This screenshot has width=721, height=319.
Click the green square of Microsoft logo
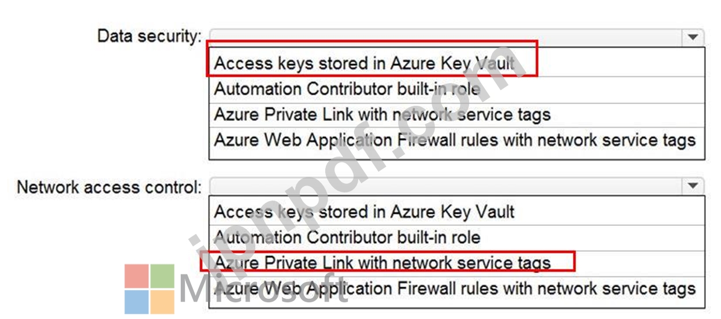(163, 276)
